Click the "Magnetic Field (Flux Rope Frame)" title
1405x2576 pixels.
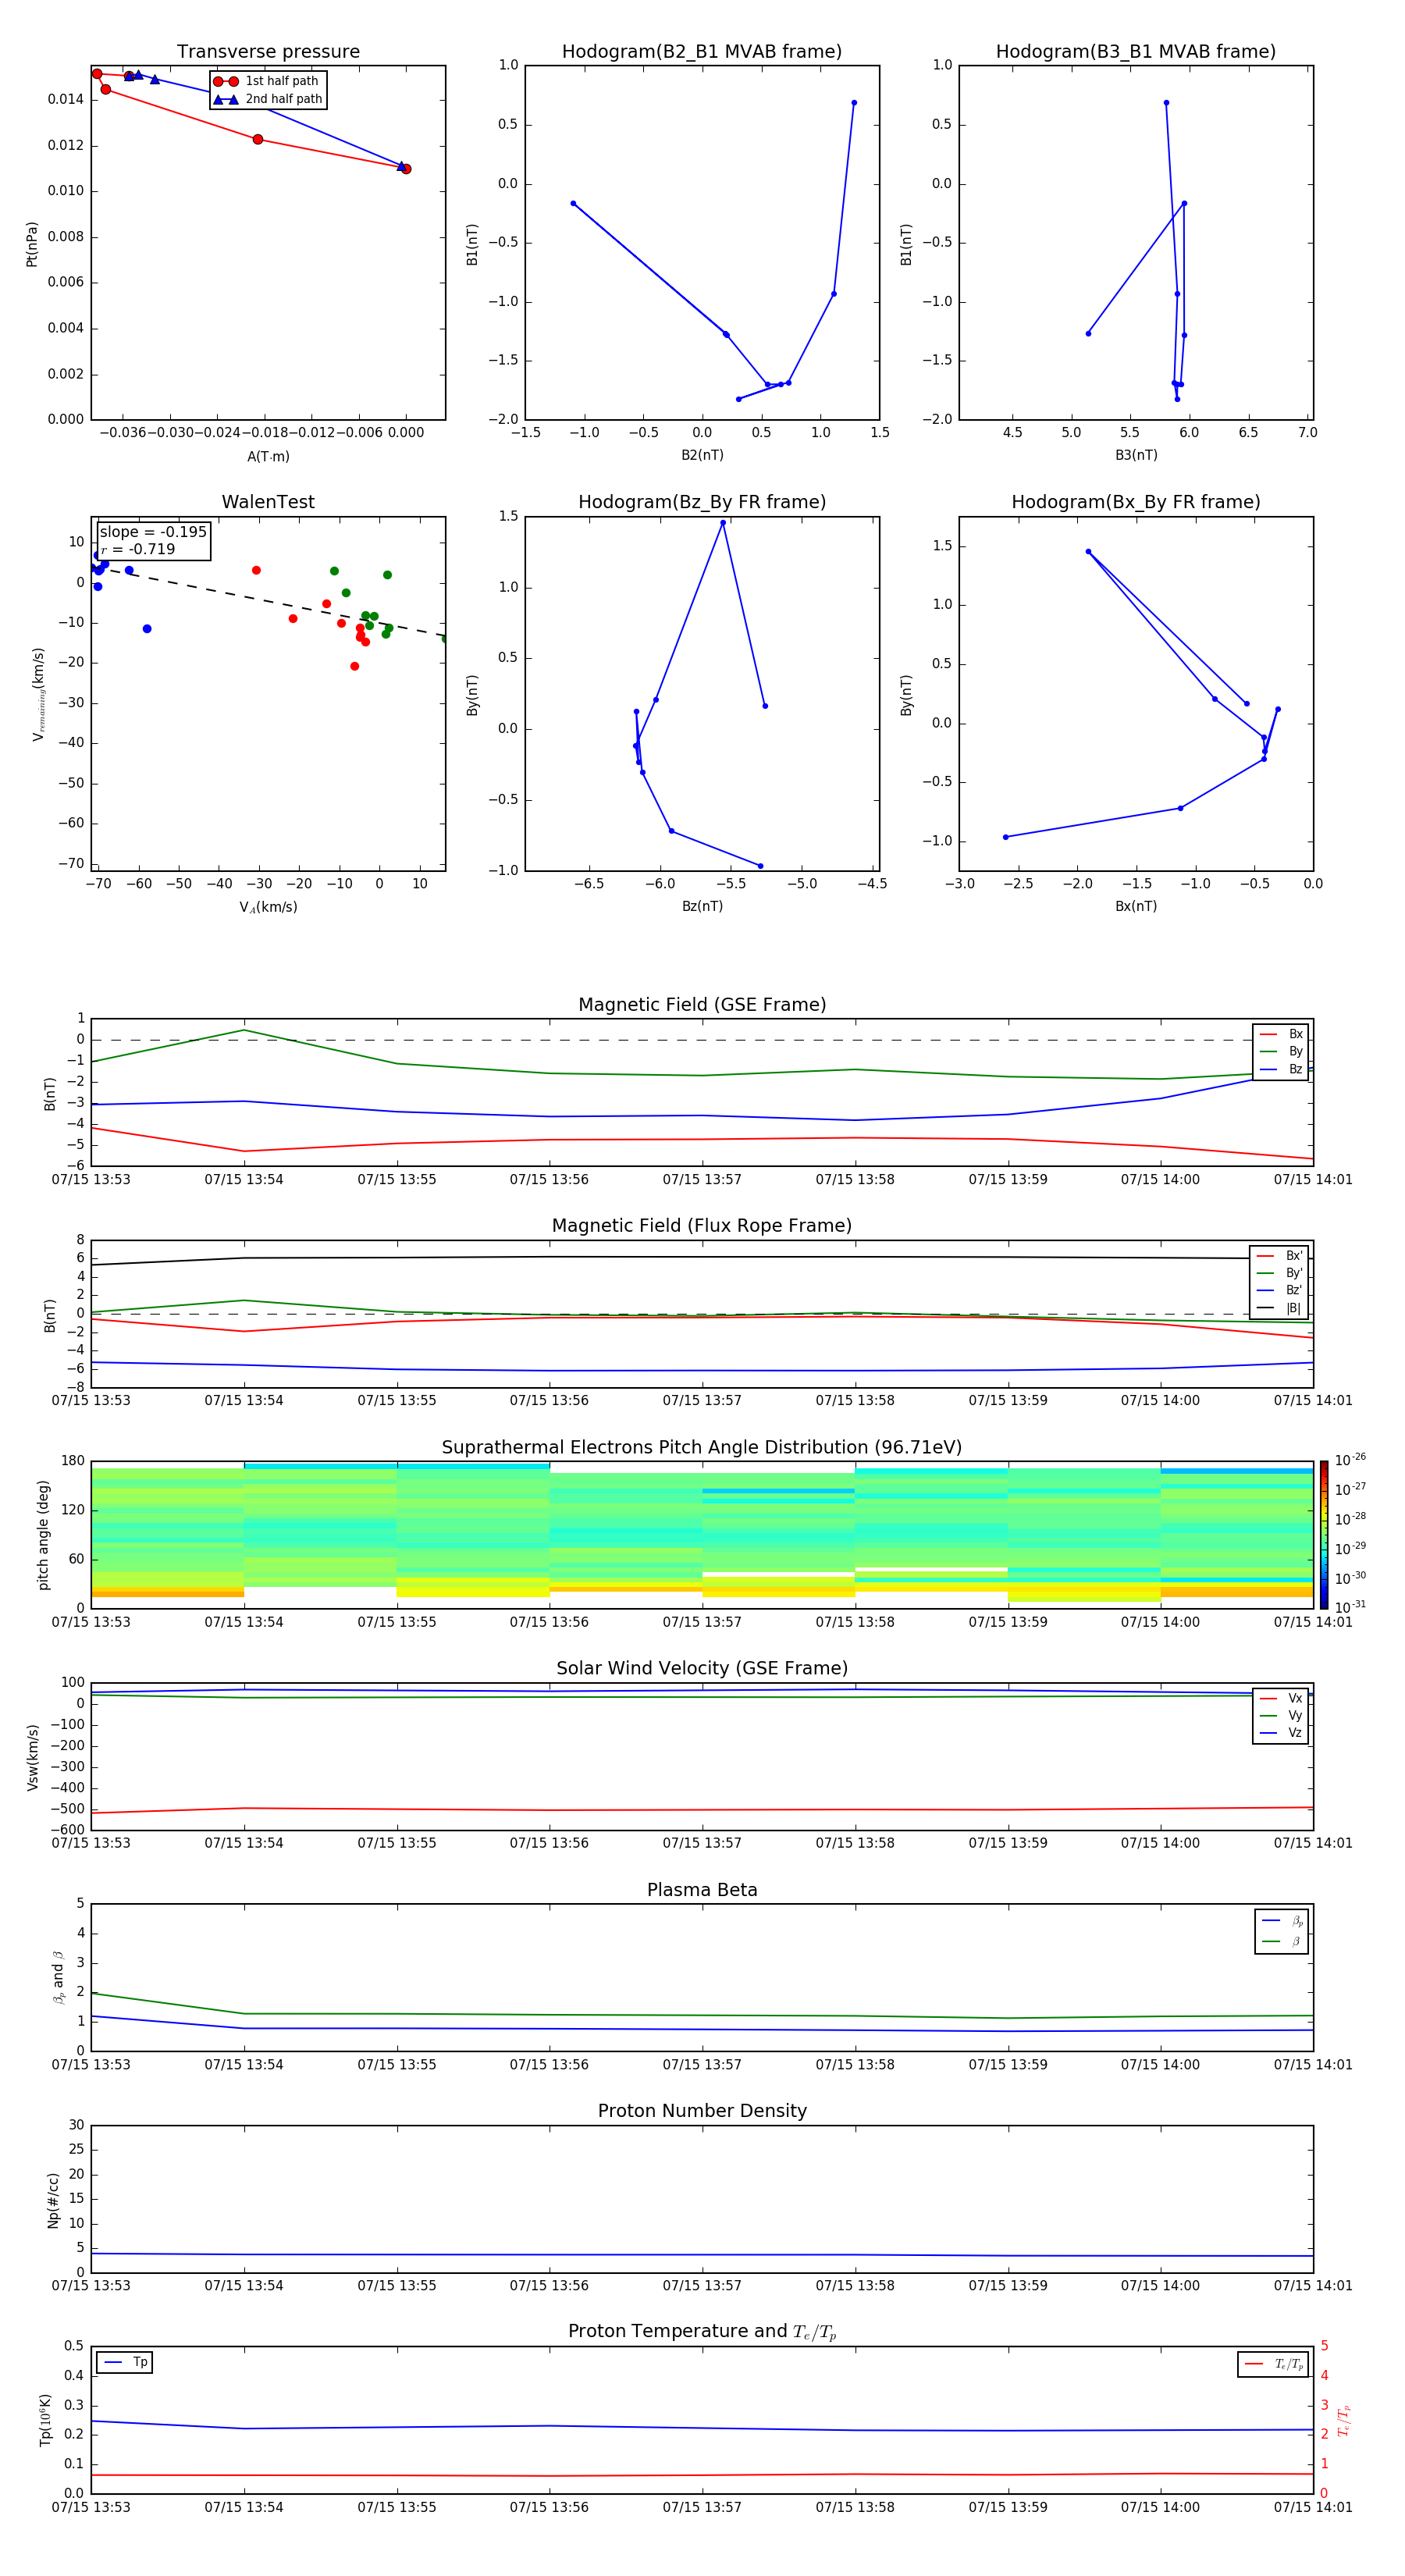click(702, 1225)
